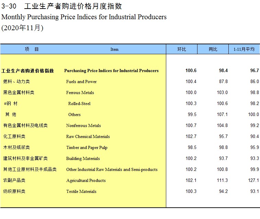The width and height of the screenshot is (260, 219).
Task: Click the bold value 98.4
Action: tap(223, 71)
